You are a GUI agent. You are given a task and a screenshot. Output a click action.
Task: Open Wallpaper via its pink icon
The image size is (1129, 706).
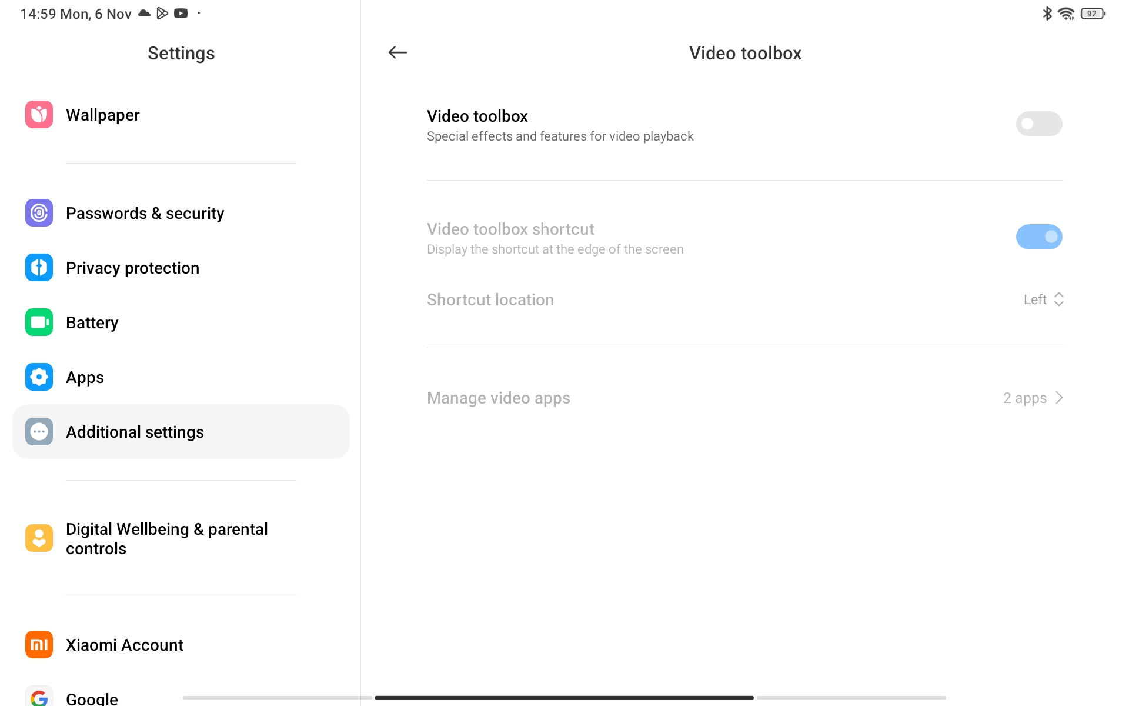[x=39, y=115]
